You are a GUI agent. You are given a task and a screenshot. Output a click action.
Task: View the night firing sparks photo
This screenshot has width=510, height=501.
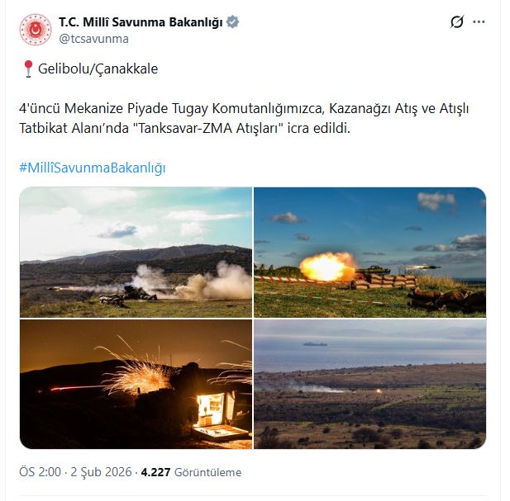click(x=136, y=384)
